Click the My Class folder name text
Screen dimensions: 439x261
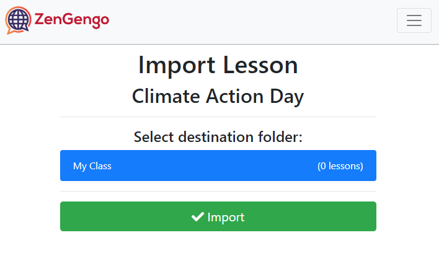tap(92, 166)
